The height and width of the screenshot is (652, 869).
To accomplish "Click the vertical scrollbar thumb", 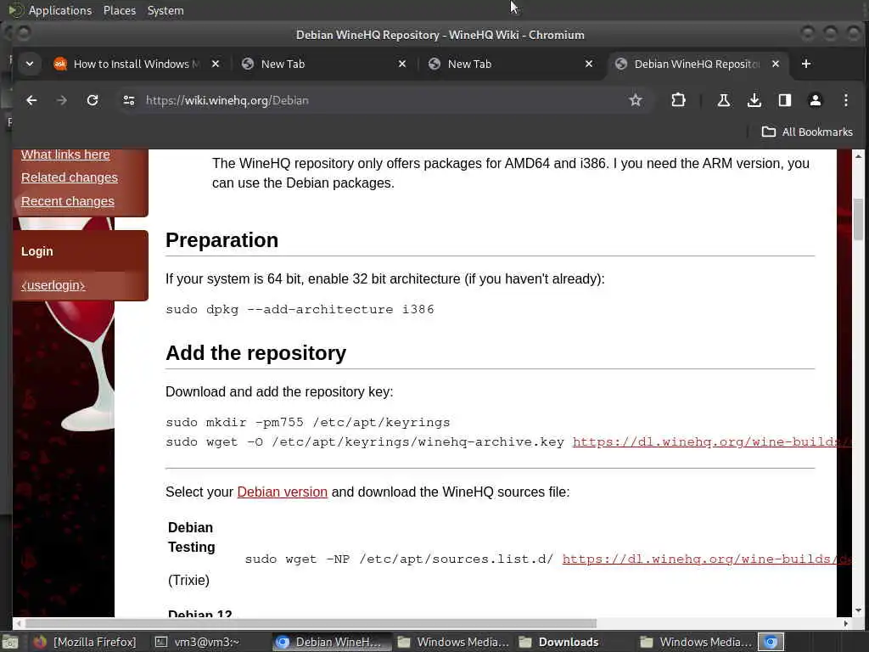I will tap(858, 219).
